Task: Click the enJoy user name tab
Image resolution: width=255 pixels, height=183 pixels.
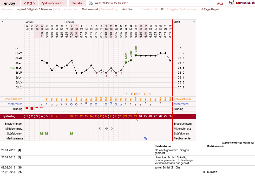Action: tap(10, 3)
